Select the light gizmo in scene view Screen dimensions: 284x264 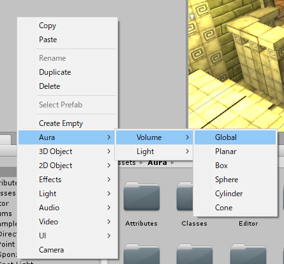point(192,17)
